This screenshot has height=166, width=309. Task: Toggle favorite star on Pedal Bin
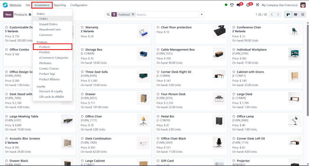(158, 116)
